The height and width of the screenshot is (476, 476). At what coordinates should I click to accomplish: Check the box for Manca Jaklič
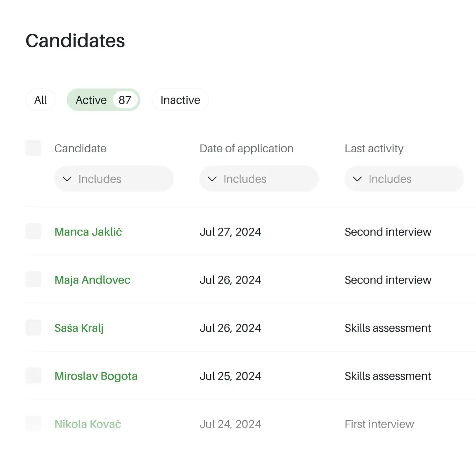(x=33, y=232)
